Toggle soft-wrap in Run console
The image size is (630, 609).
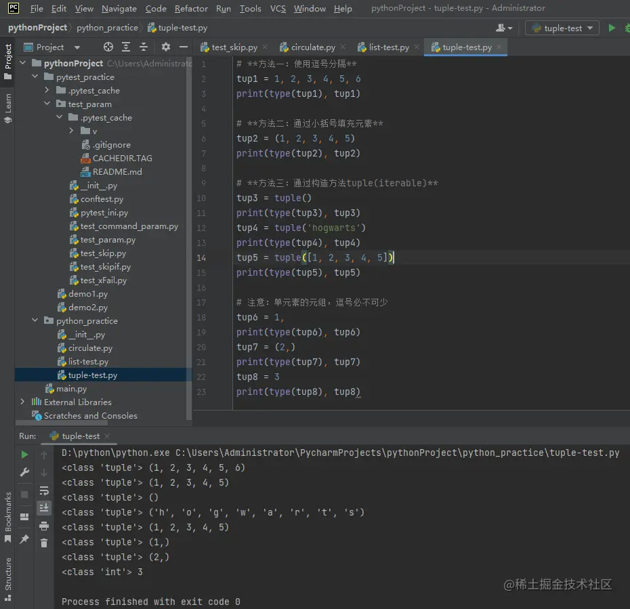point(44,490)
